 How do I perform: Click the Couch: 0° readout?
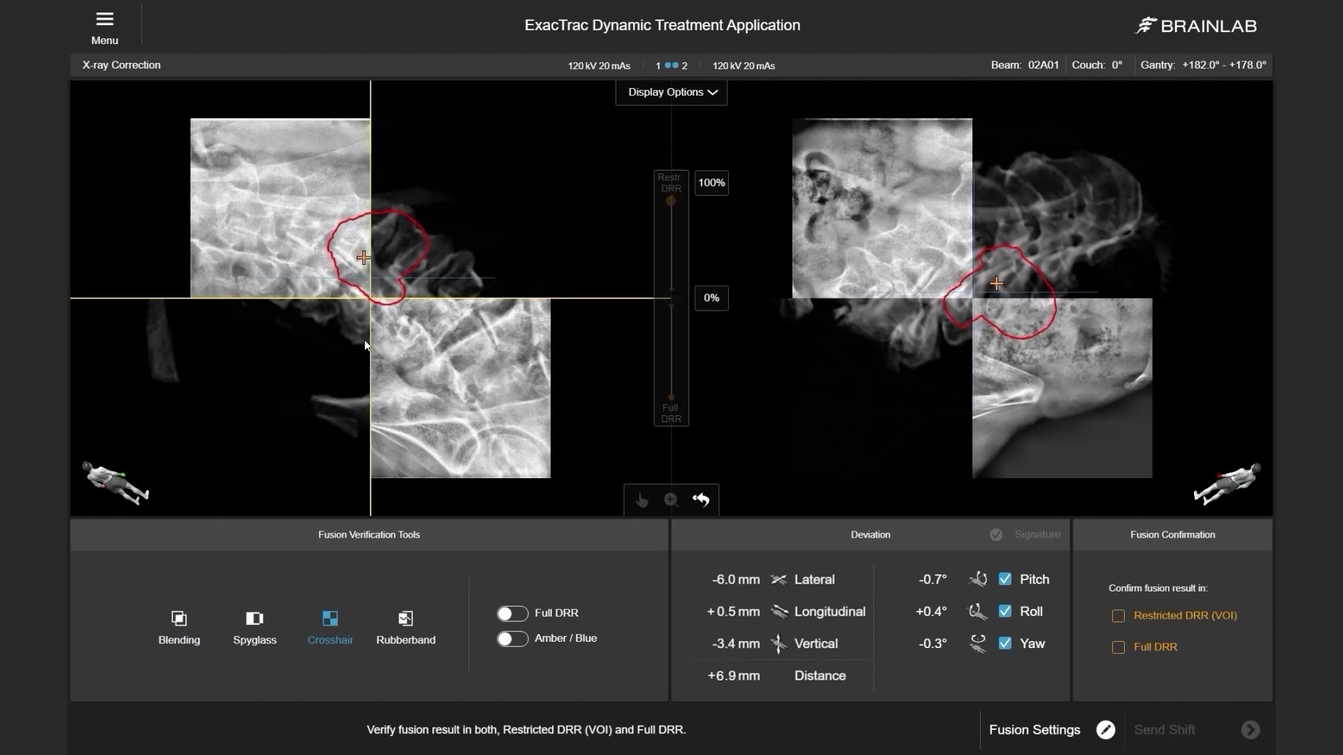(x=1097, y=65)
